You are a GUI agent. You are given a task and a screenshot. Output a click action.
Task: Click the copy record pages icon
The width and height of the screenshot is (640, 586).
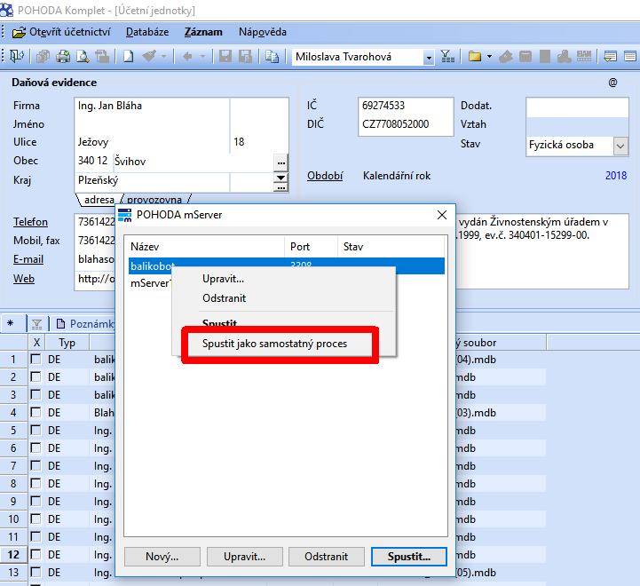pyautogui.click(x=272, y=56)
